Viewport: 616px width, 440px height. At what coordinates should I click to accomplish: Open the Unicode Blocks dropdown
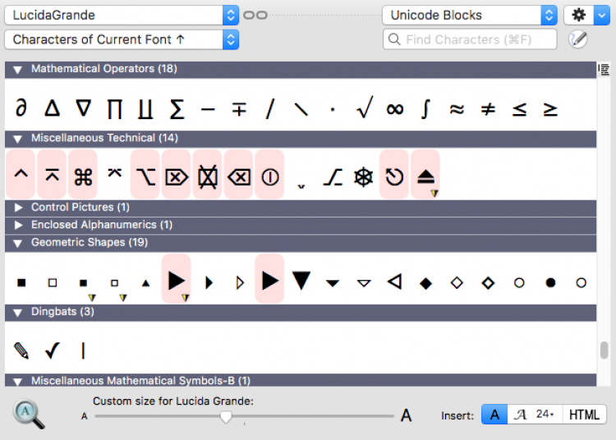click(x=470, y=16)
